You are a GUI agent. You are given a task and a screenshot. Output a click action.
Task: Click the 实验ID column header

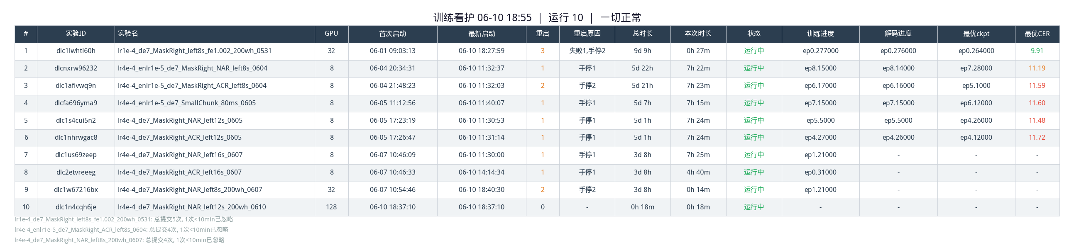point(76,34)
